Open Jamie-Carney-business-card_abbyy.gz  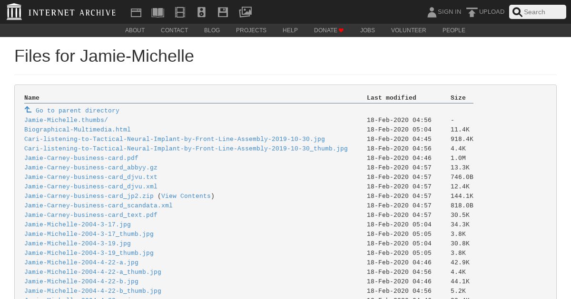point(91,168)
